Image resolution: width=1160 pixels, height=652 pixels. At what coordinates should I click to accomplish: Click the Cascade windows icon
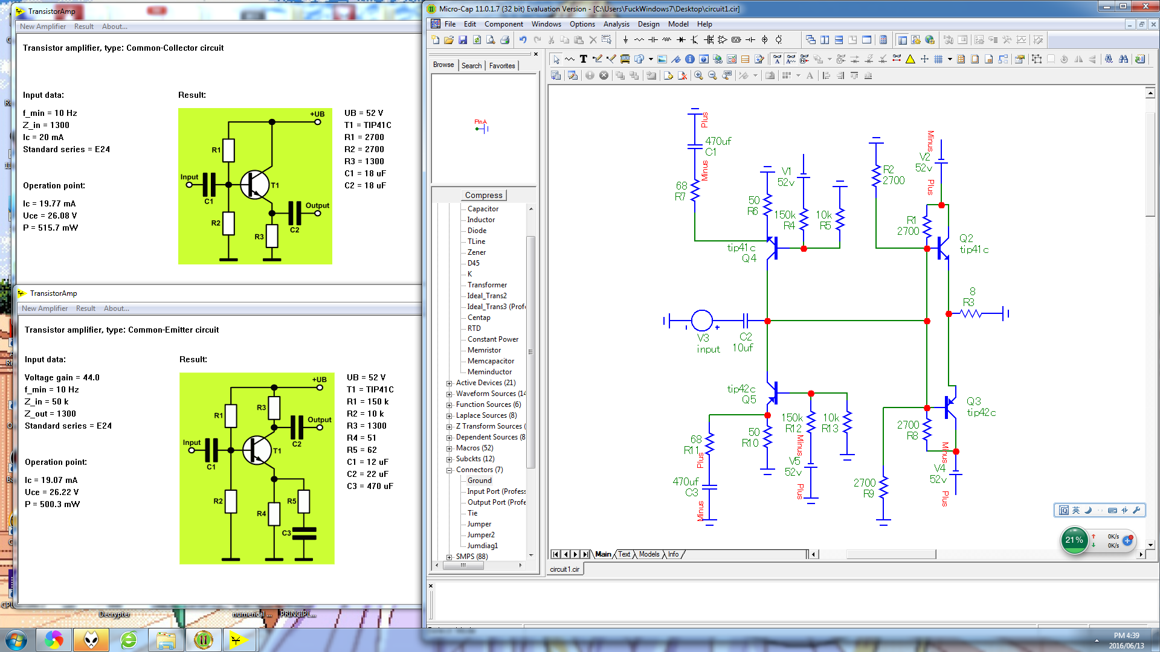point(811,40)
